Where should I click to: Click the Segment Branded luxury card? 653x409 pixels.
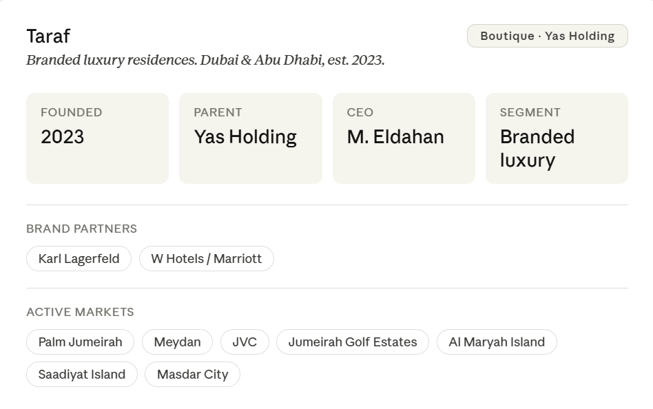click(557, 138)
